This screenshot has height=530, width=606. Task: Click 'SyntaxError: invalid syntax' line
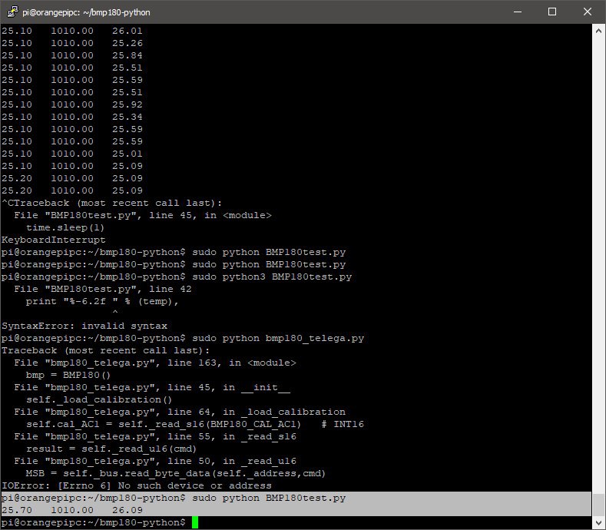84,326
